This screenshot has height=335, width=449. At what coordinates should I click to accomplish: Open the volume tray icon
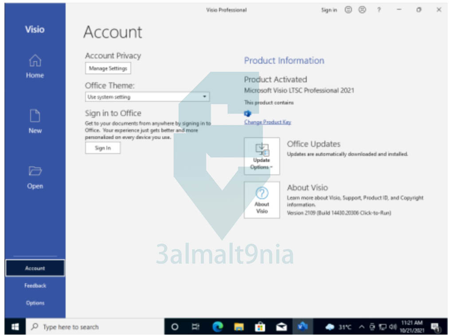(x=393, y=327)
